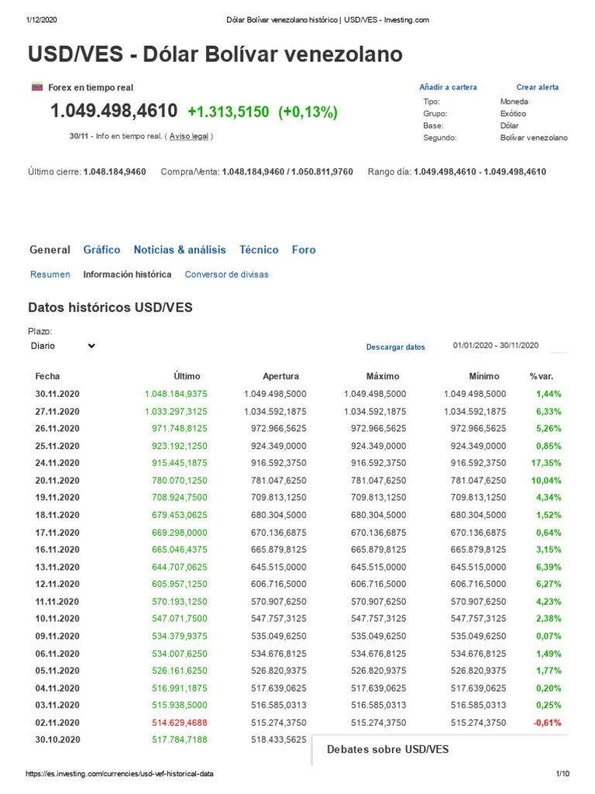Click the Último column header
The height and width of the screenshot is (794, 595).
[x=187, y=376]
